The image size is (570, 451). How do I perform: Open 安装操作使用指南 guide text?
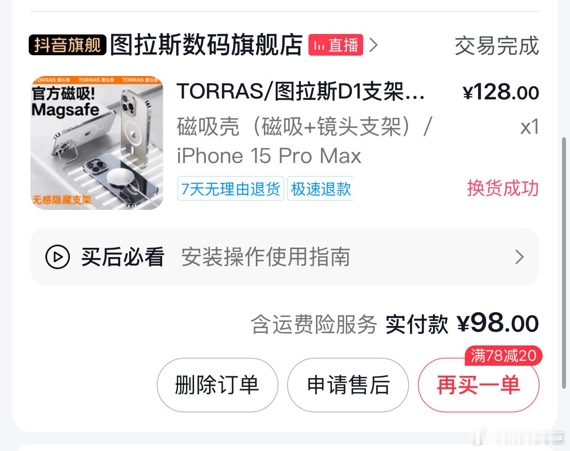click(266, 257)
